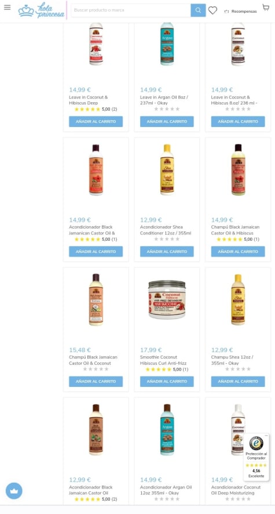Open Smoothie Coconut Hibiscus jar product image
This screenshot has width=275, height=514.
coord(167,299)
